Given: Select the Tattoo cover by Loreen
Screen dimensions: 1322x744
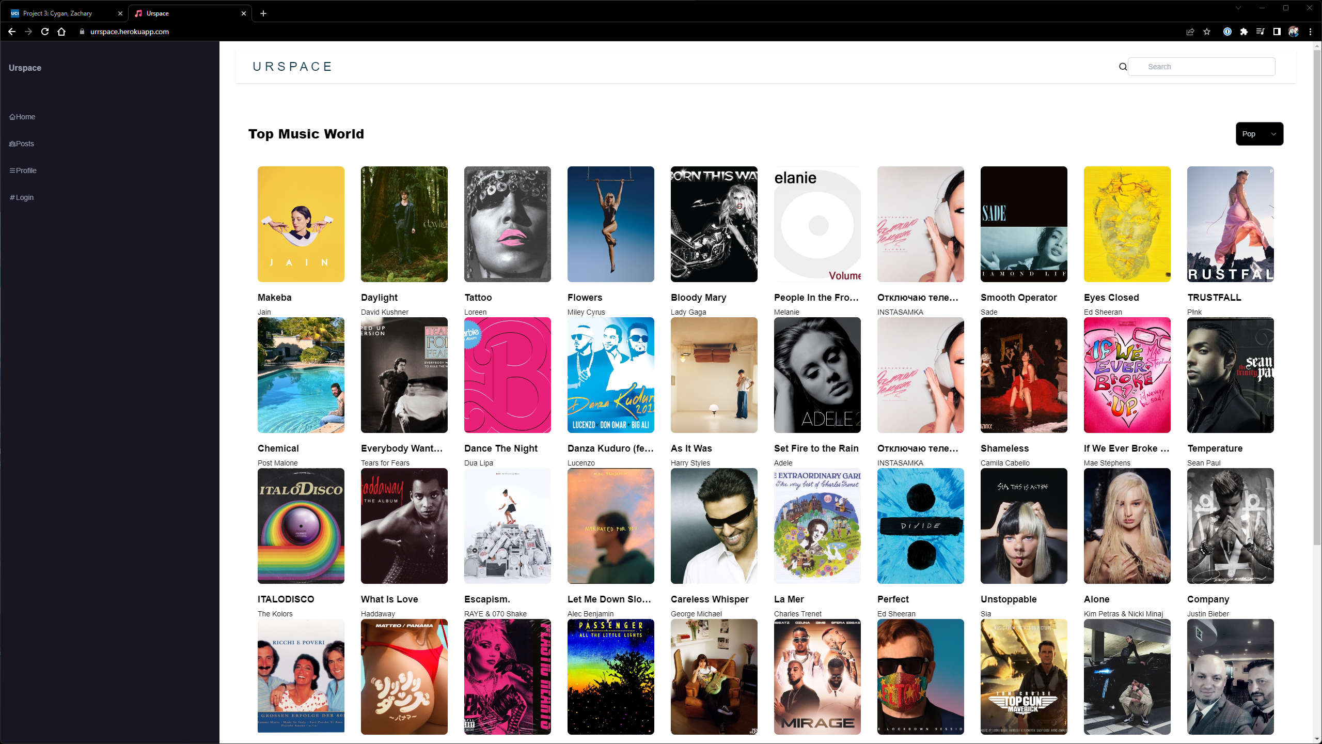Looking at the screenshot, I should 508,224.
